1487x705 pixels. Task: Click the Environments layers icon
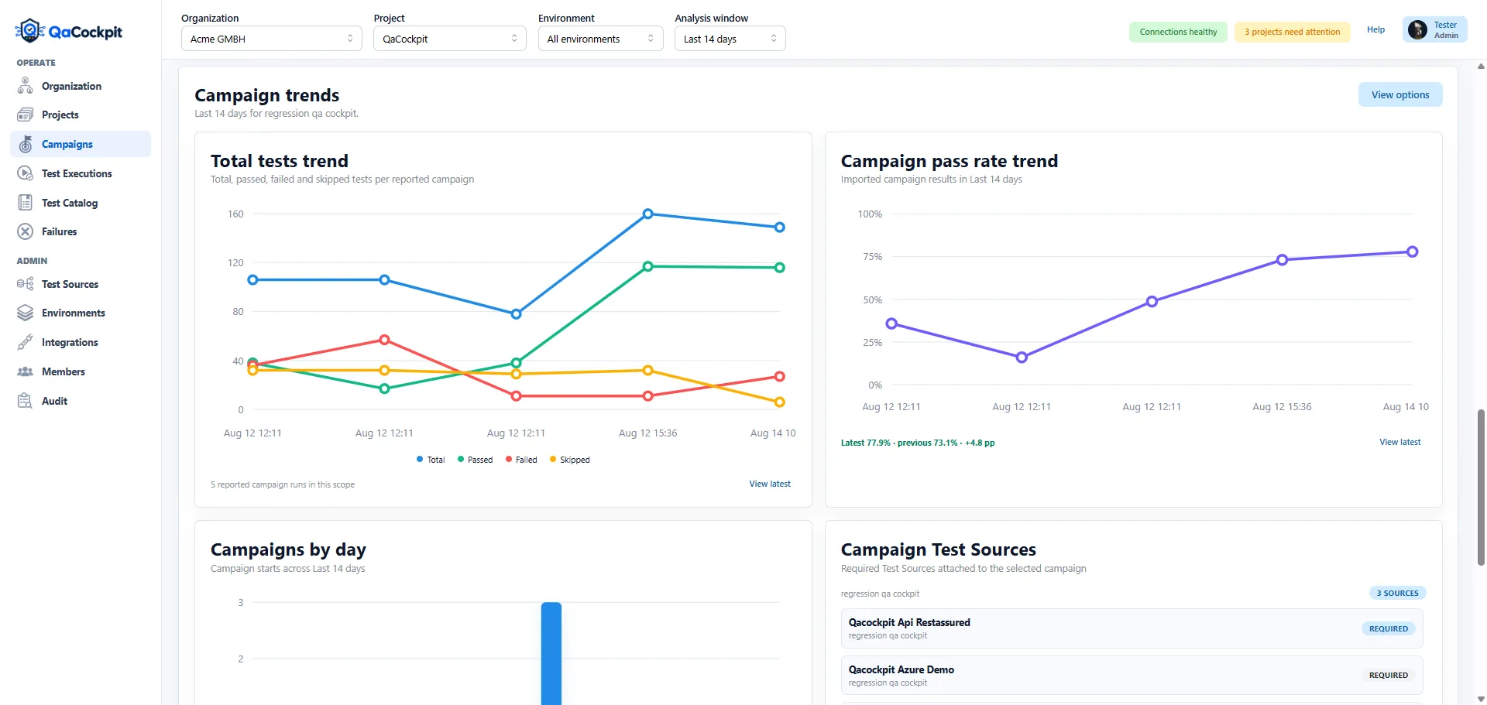click(26, 313)
